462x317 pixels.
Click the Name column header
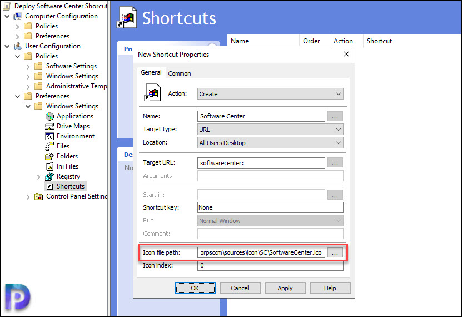click(x=264, y=41)
